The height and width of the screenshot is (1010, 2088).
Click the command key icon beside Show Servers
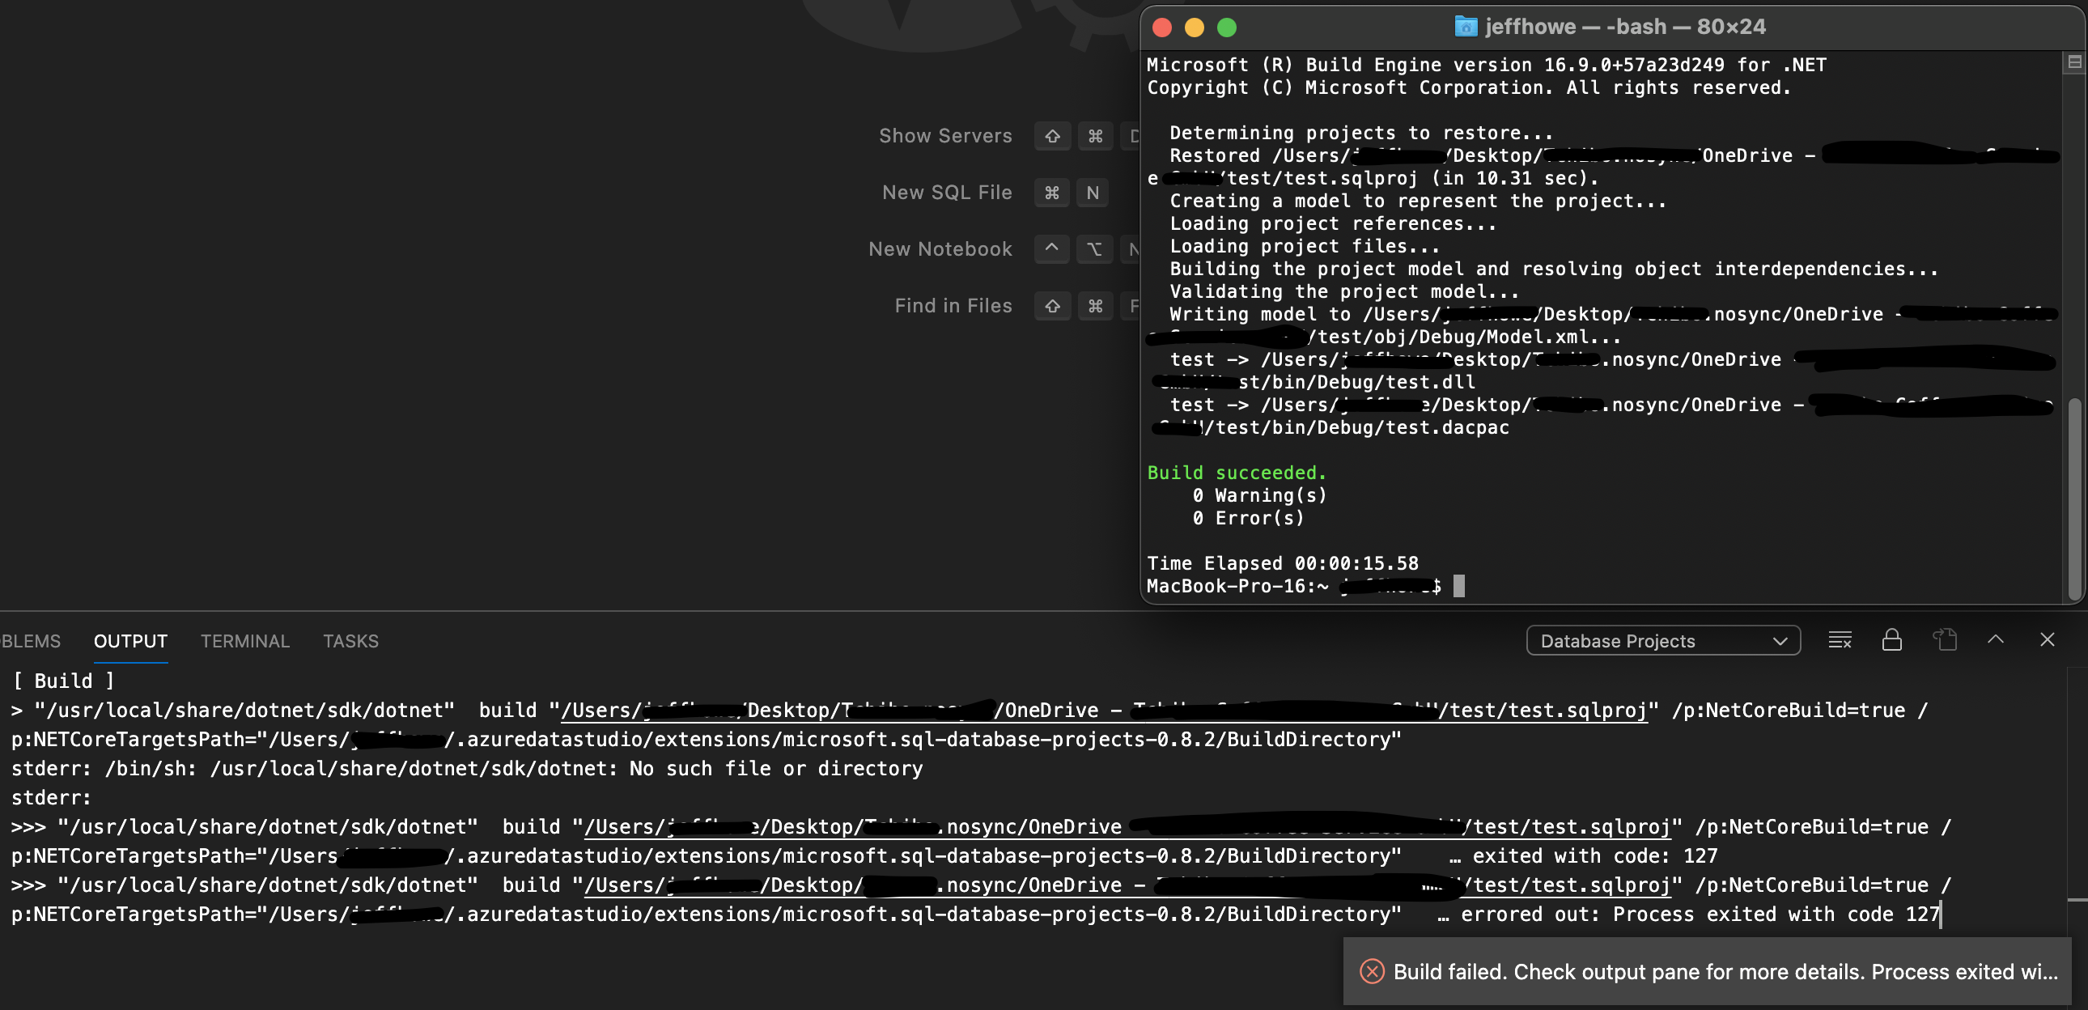(1095, 136)
